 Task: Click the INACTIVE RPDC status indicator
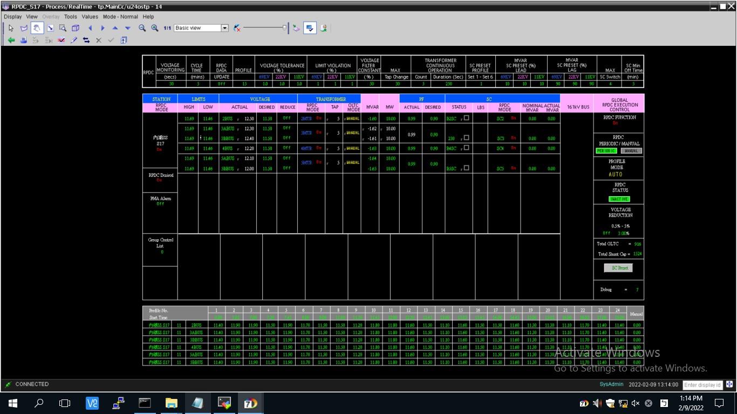[619, 199]
